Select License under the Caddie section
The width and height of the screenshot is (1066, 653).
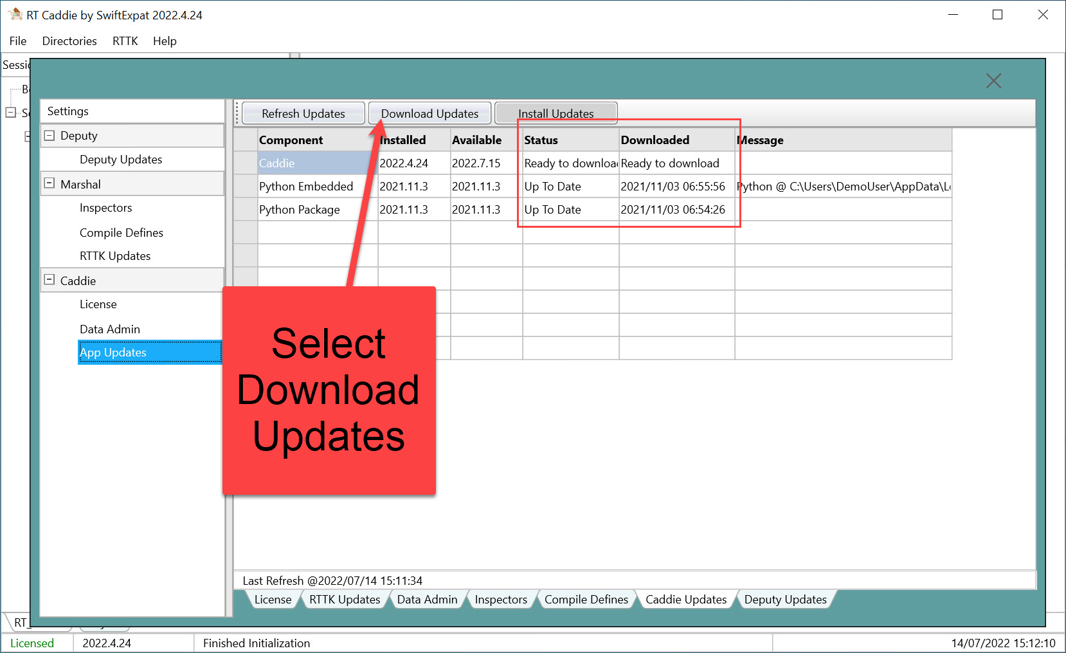pos(98,304)
